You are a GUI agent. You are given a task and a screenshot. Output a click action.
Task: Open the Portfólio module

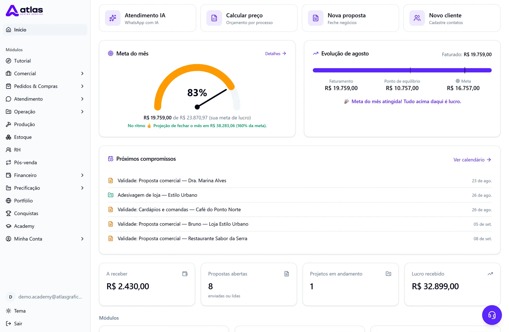[45, 201]
